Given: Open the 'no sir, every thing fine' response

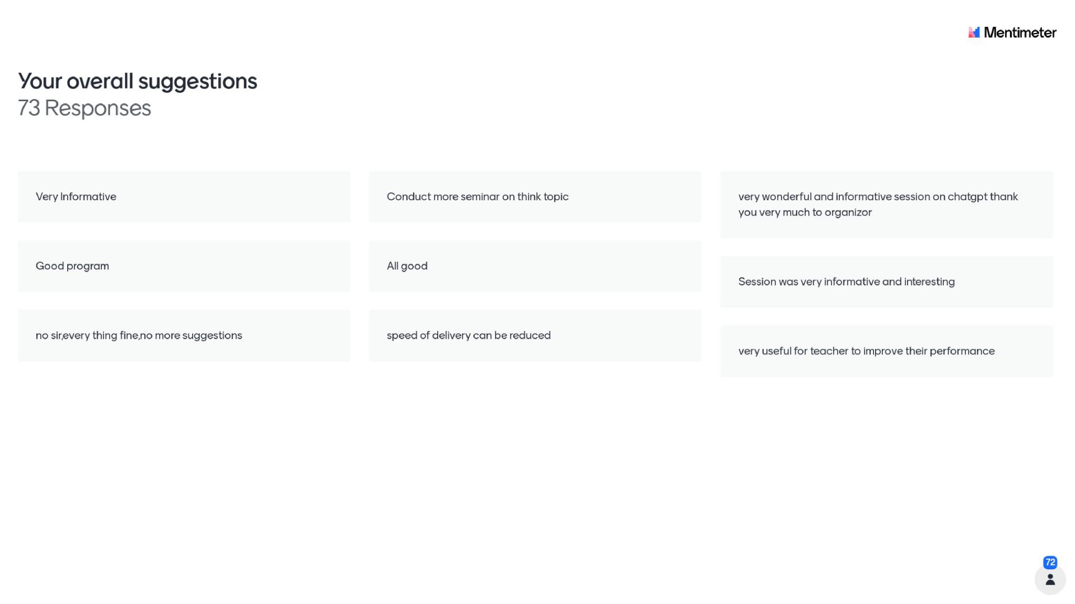Looking at the screenshot, I should (184, 336).
